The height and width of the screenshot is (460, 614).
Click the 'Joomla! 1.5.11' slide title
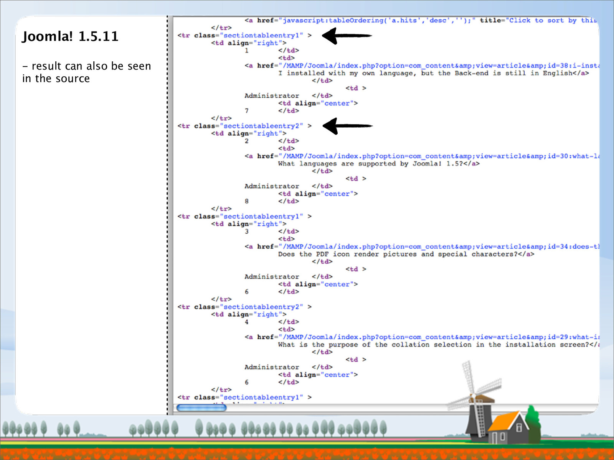[70, 36]
